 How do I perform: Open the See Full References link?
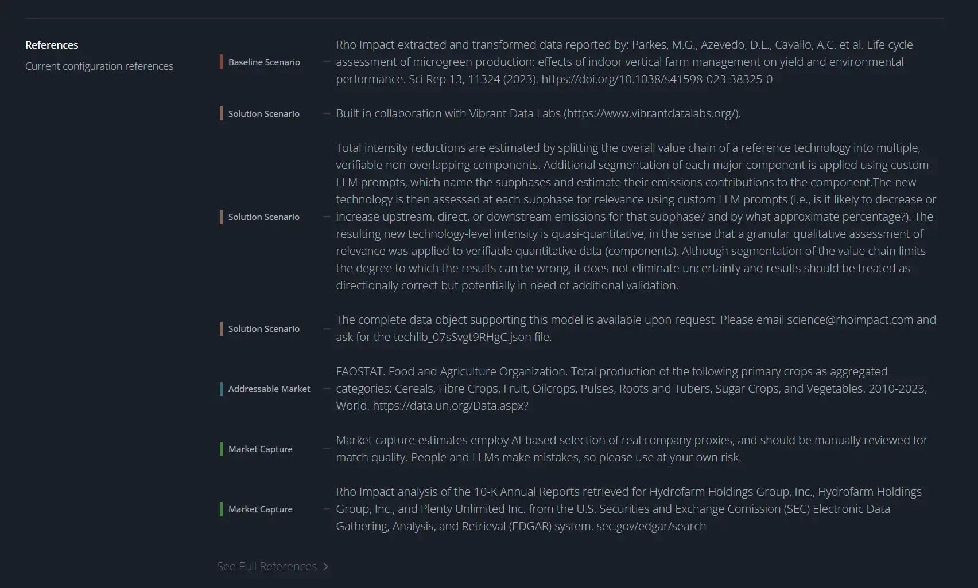[x=267, y=566]
